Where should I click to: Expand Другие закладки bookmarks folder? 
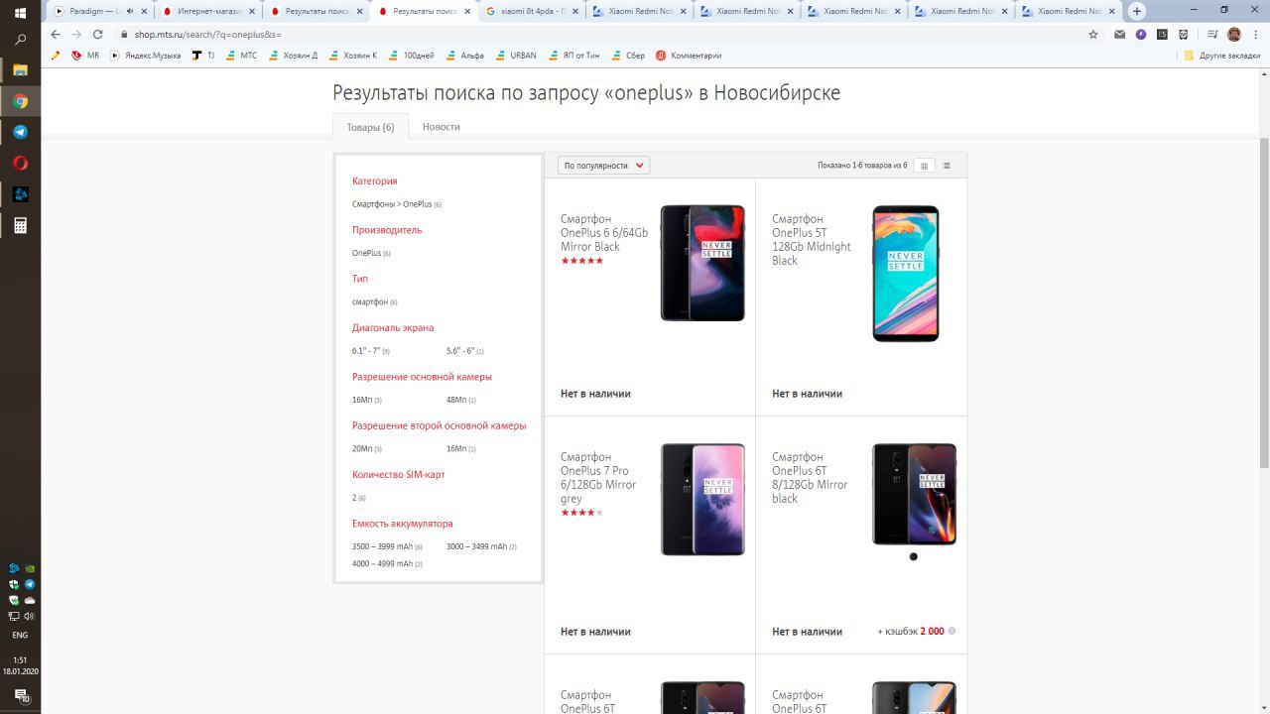pyautogui.click(x=1222, y=56)
